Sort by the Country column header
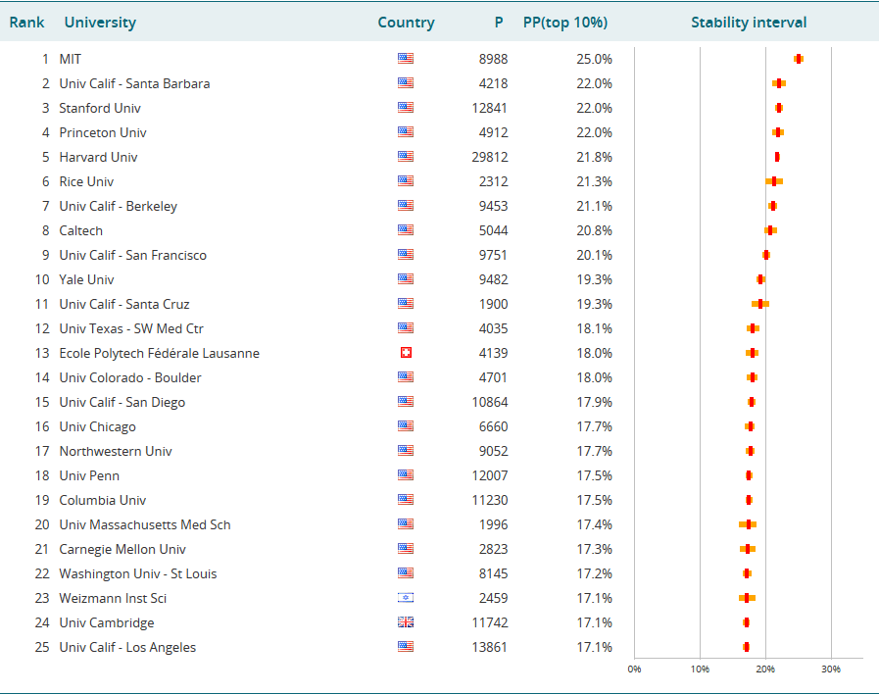879x694 pixels. 406,23
